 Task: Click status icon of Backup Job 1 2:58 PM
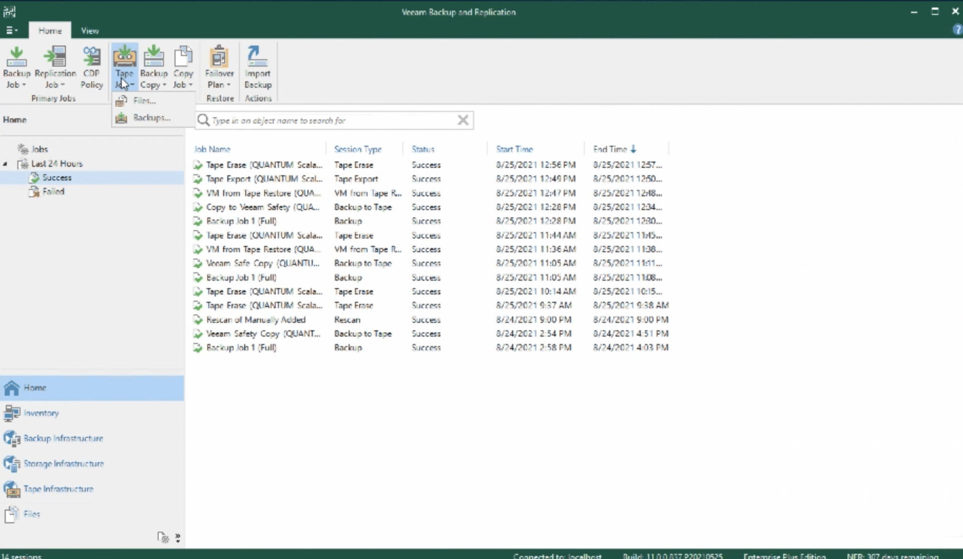click(x=198, y=348)
